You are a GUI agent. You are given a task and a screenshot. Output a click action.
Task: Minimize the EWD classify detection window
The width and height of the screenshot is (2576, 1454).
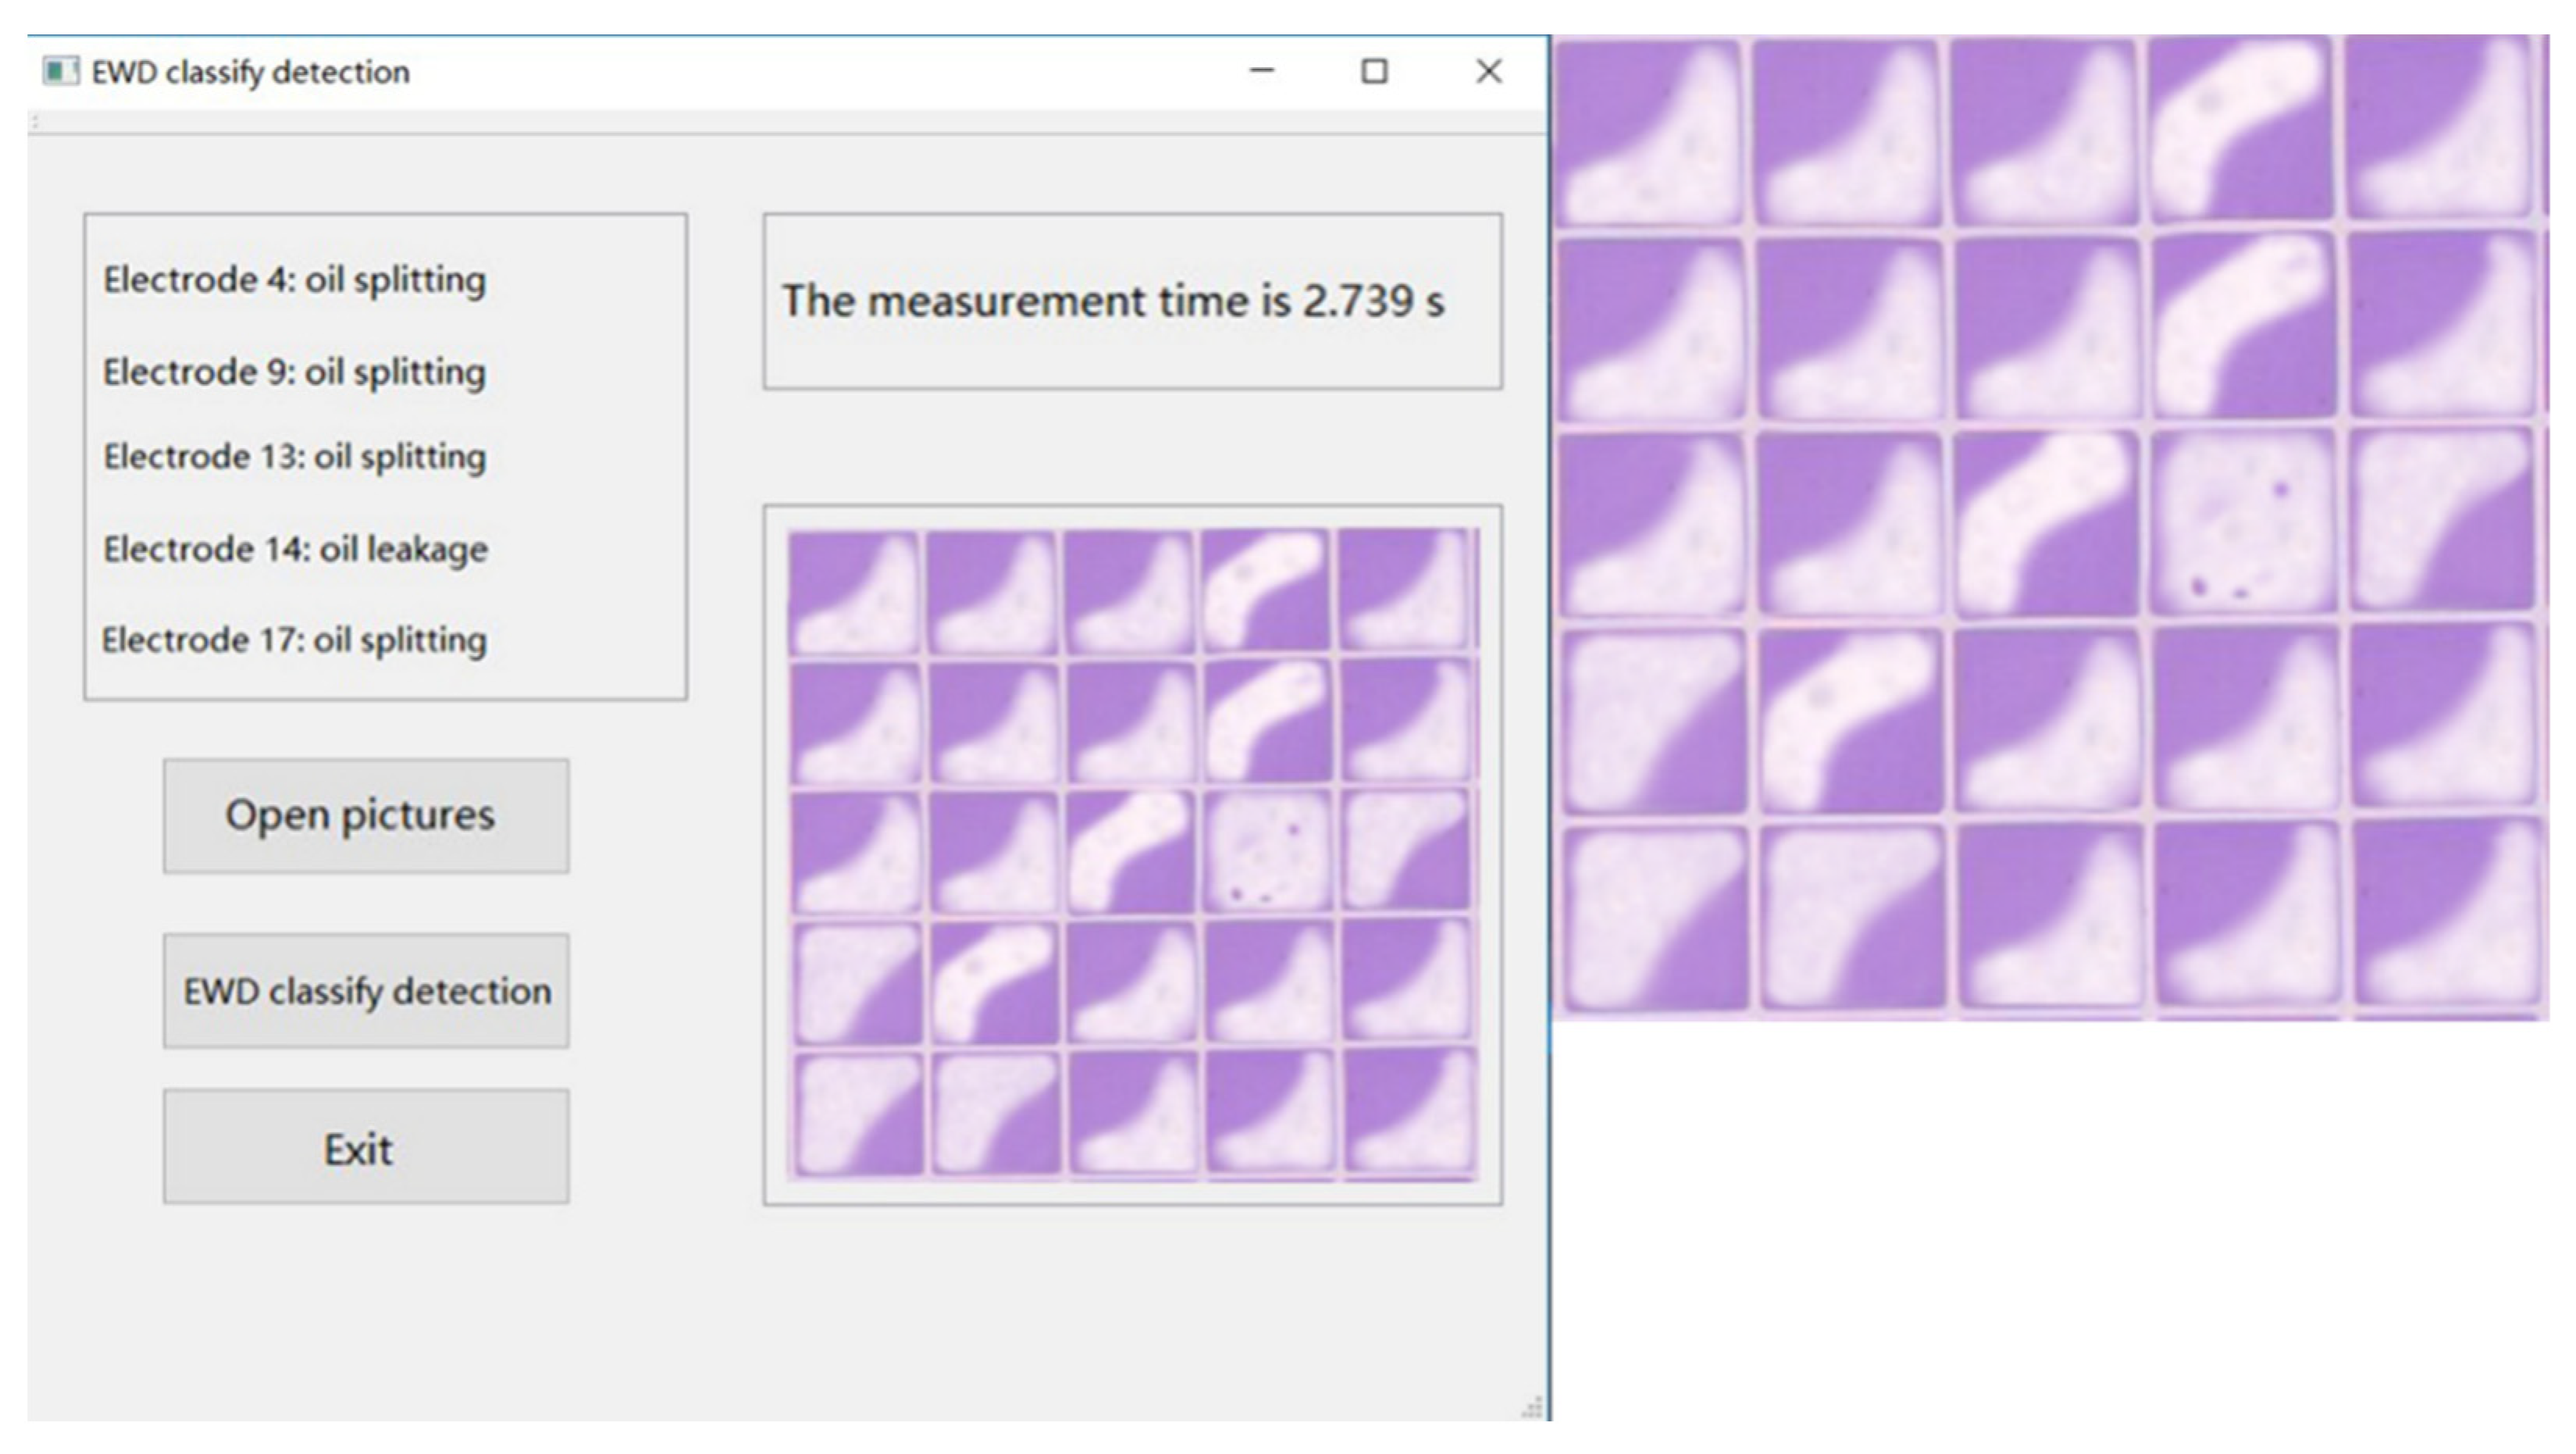point(1262,71)
